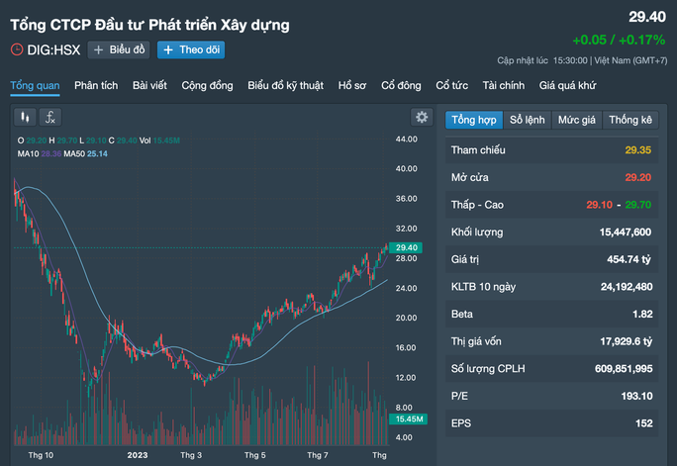
Task: Select the Hồ sơ tab
Action: pos(352,86)
